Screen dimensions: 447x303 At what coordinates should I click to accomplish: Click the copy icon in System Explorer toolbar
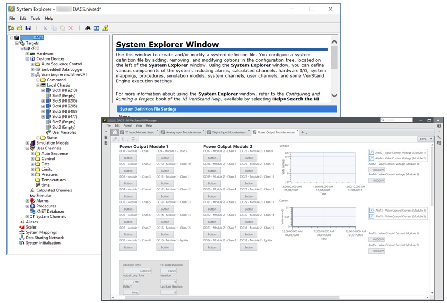point(54,28)
